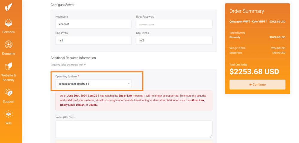Click the Domains menu label
Viewport: 299px width, 143px height.
[8, 54]
